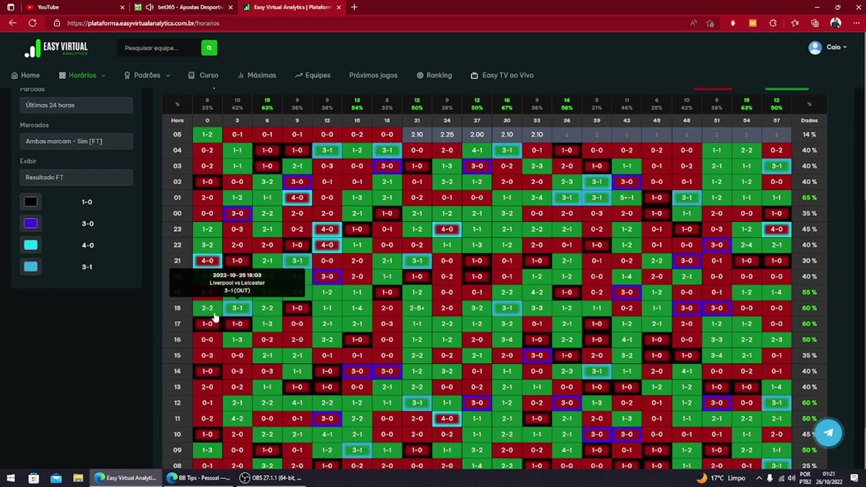Switch to BB Tips taskbar window

(x=198, y=478)
